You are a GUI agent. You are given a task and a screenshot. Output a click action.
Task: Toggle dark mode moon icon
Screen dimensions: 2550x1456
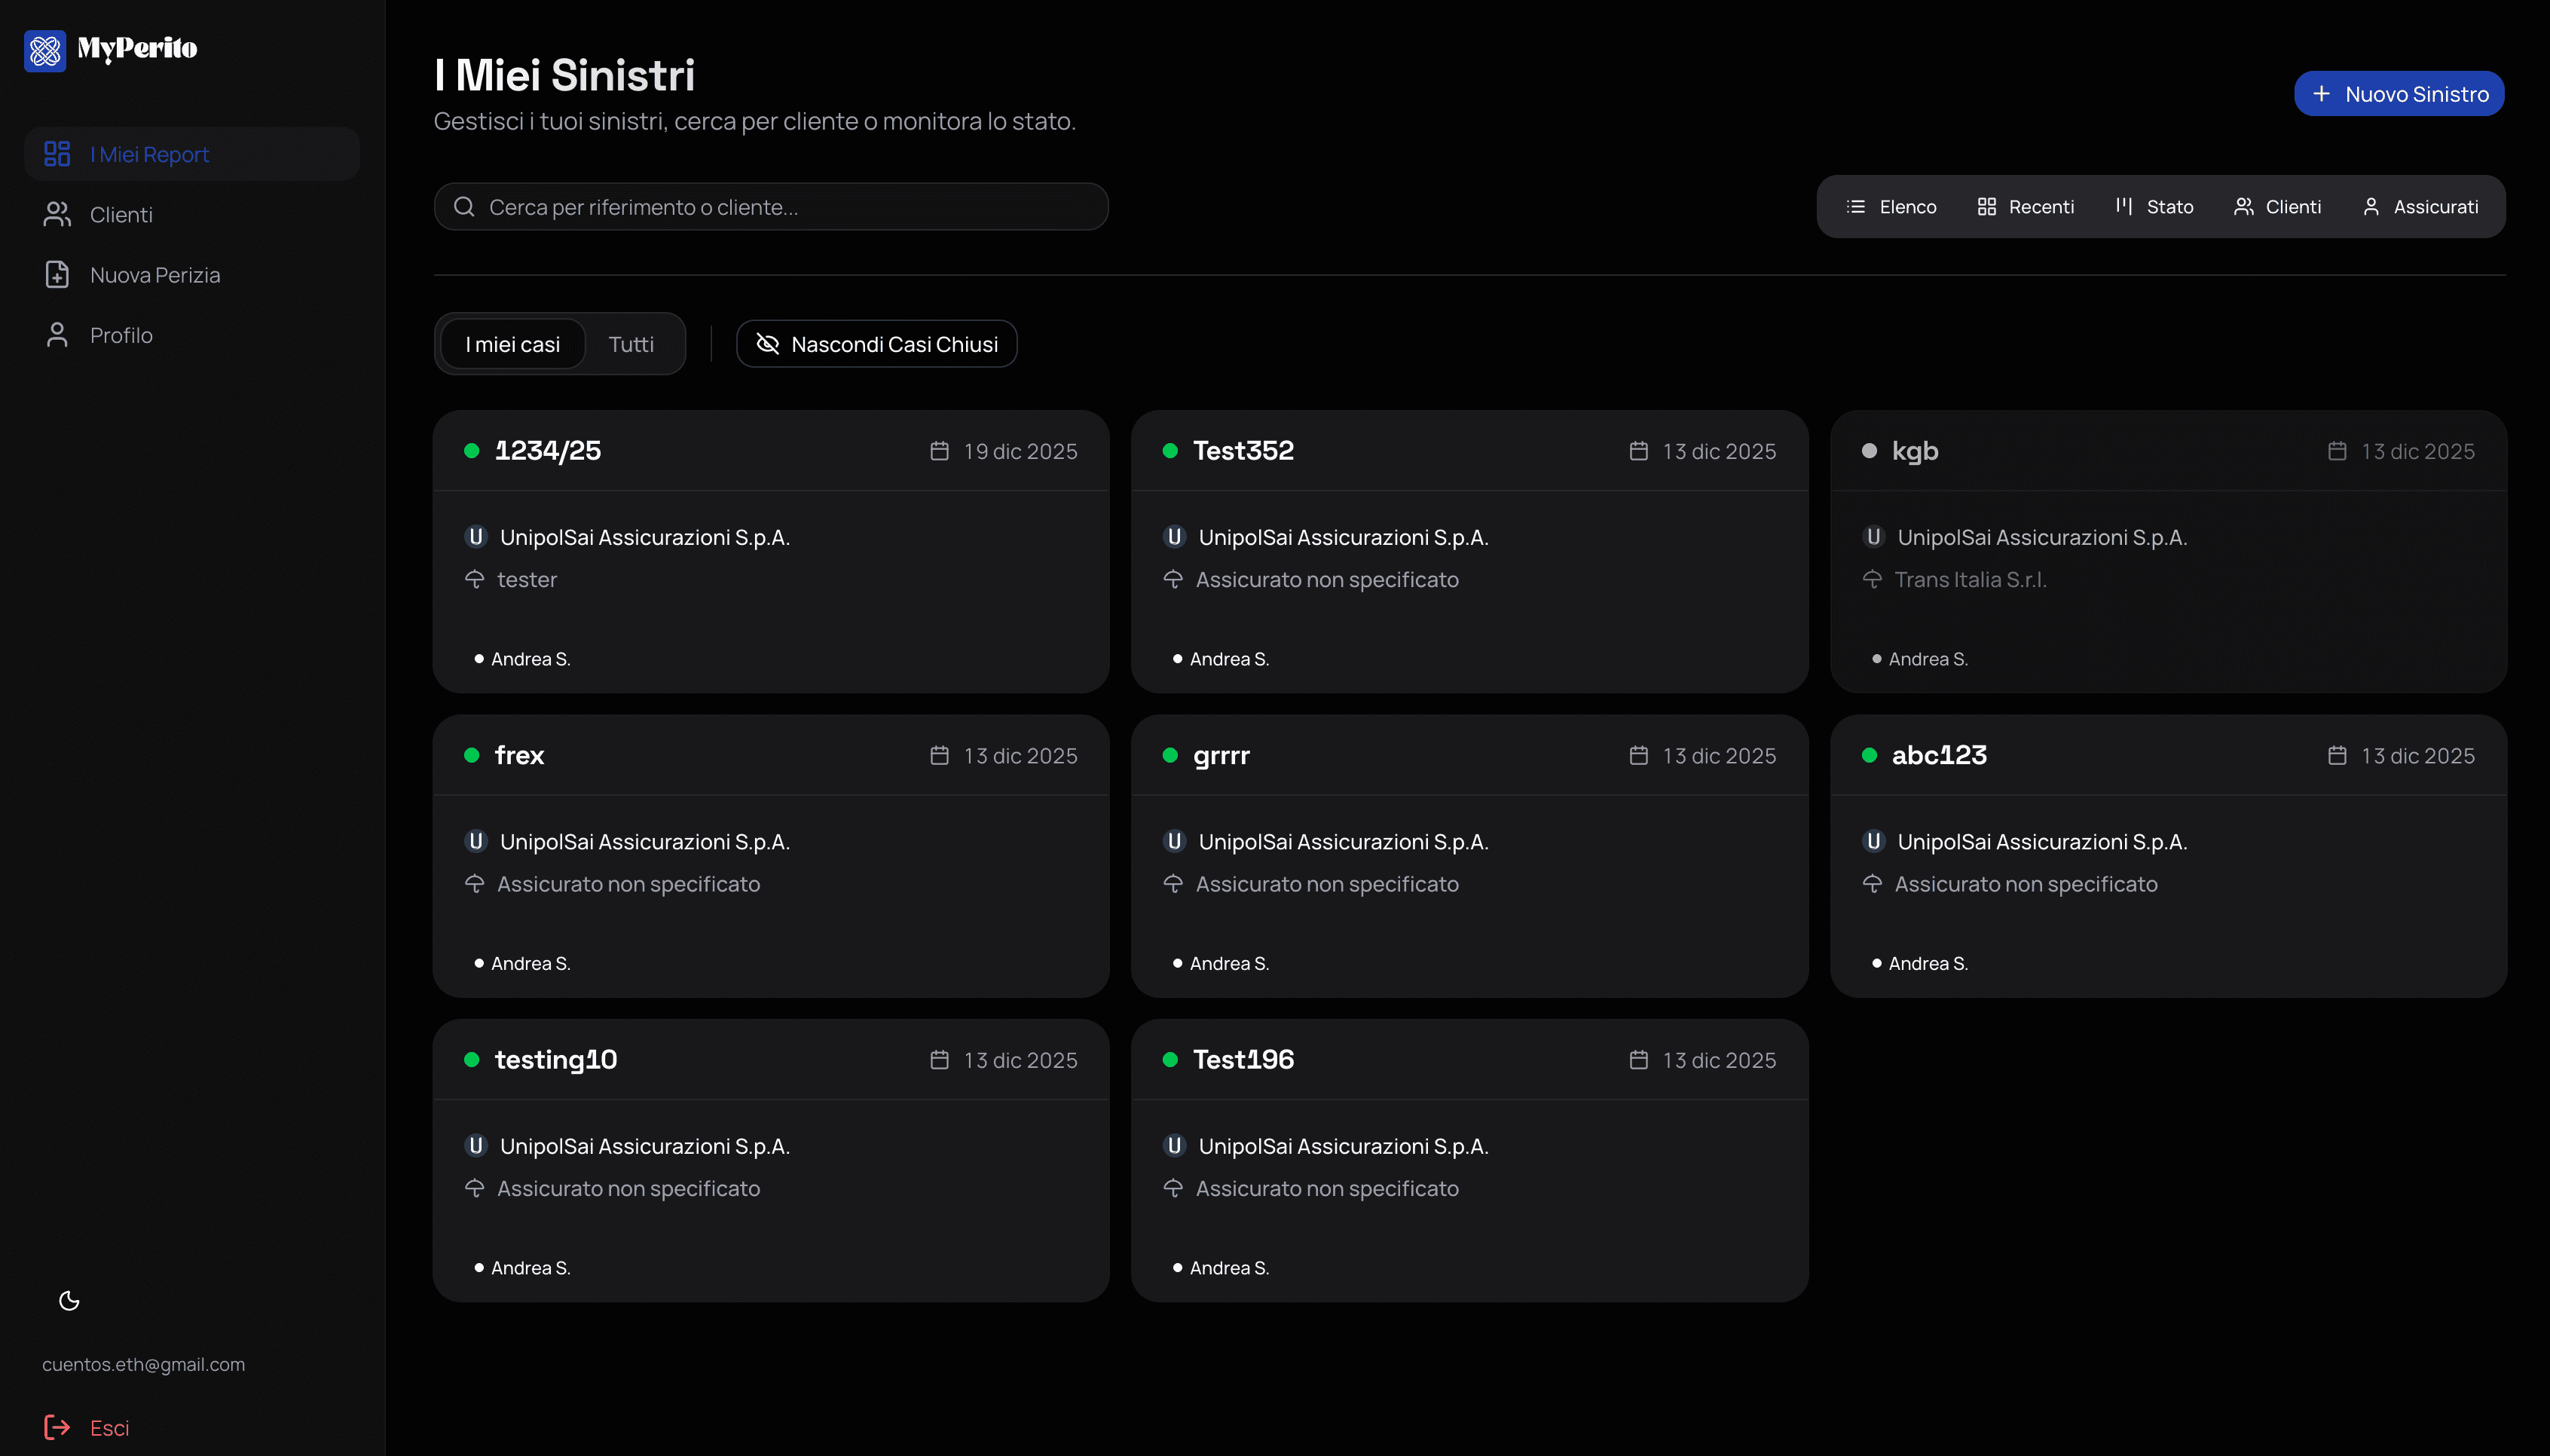click(x=69, y=1301)
